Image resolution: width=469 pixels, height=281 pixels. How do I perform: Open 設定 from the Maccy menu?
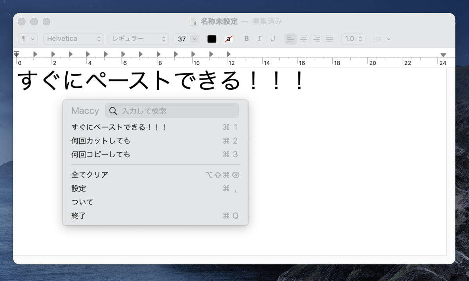click(155, 189)
